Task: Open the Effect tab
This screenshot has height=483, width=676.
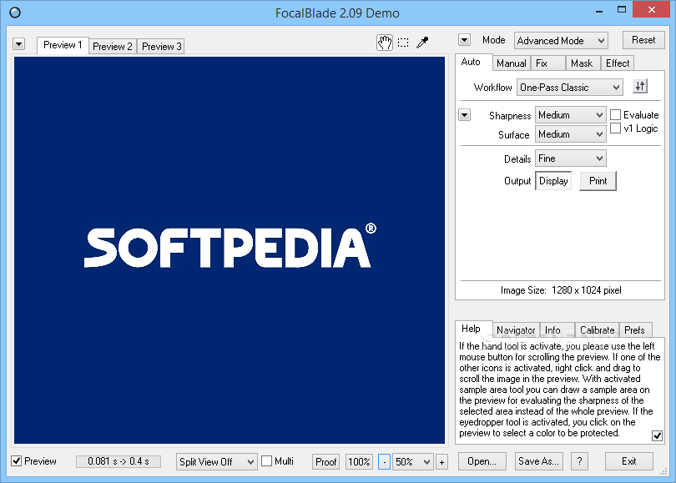Action: pos(618,63)
